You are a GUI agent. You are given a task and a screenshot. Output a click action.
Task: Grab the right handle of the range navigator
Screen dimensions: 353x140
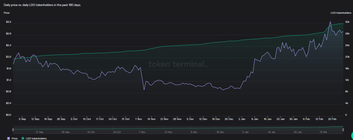(343, 130)
